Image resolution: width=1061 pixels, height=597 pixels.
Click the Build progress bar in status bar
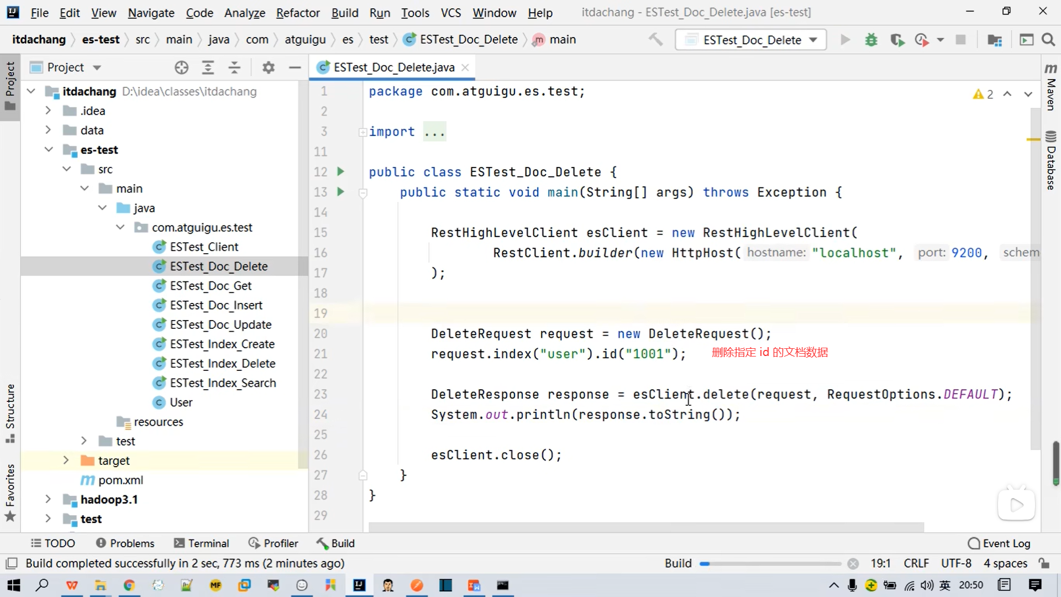coord(770,564)
